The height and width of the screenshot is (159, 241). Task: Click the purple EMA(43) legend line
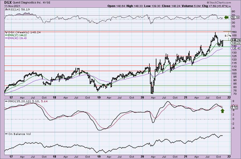point(6,38)
